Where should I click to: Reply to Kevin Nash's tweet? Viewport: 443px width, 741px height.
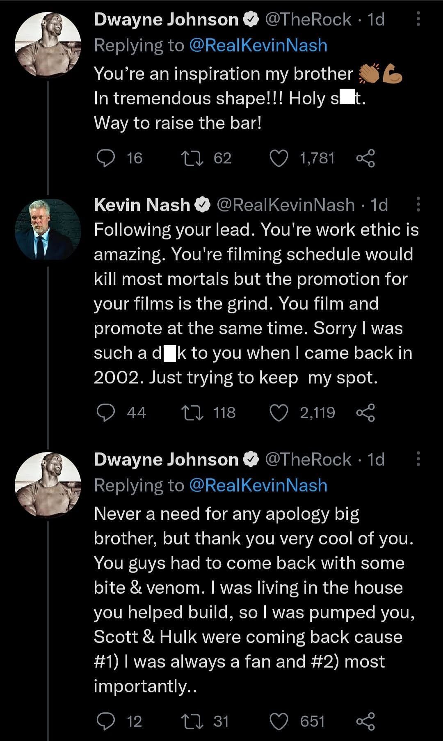(x=105, y=413)
